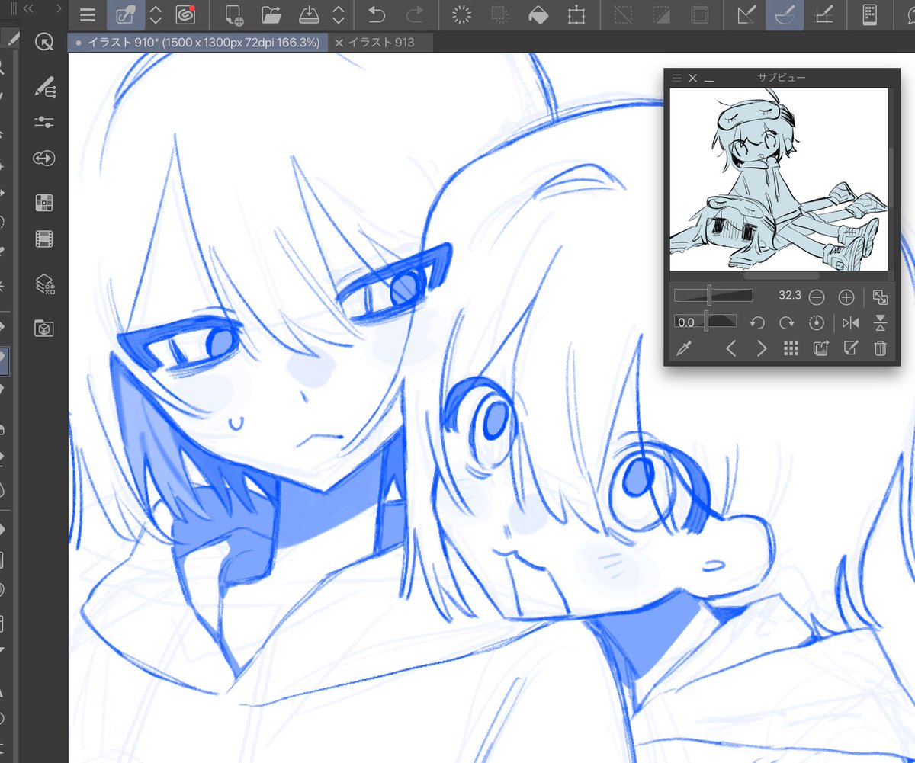The width and height of the screenshot is (915, 763).
Task: Import an image into Sub View
Action: (x=820, y=349)
